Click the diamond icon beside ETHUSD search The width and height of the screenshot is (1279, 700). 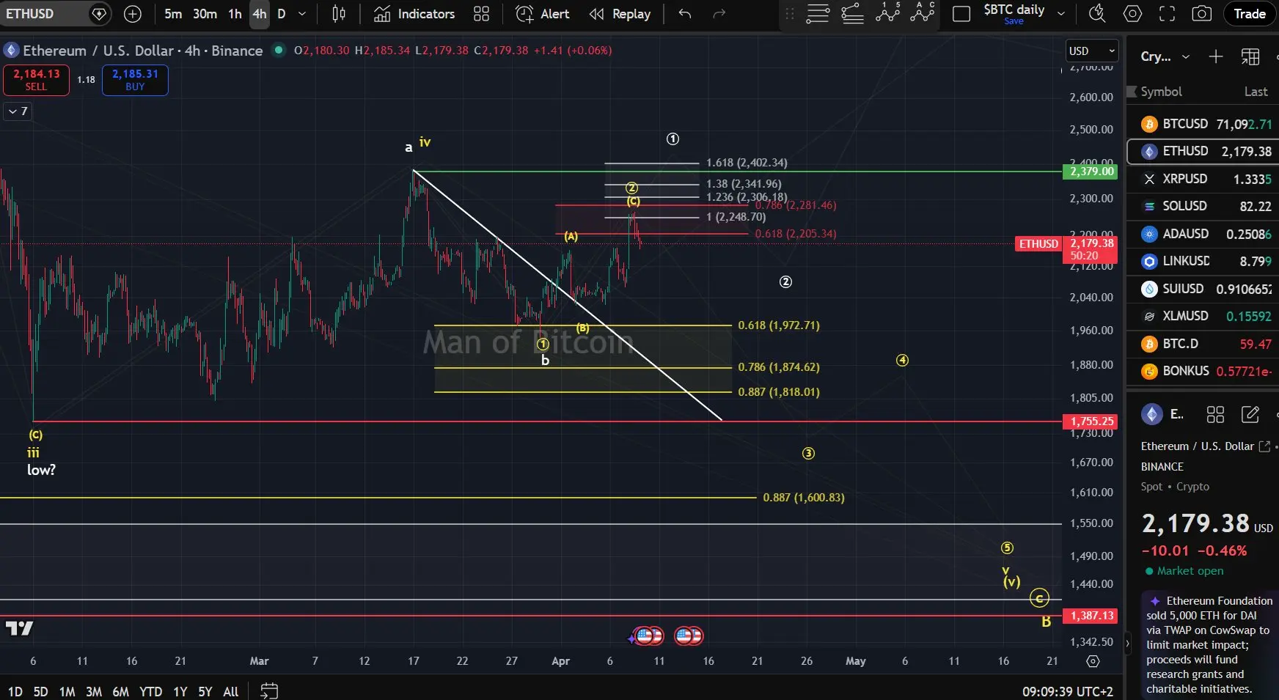tap(99, 14)
